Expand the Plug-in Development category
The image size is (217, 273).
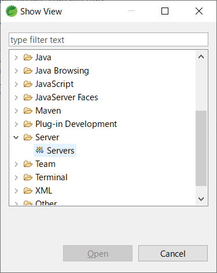coord(16,124)
